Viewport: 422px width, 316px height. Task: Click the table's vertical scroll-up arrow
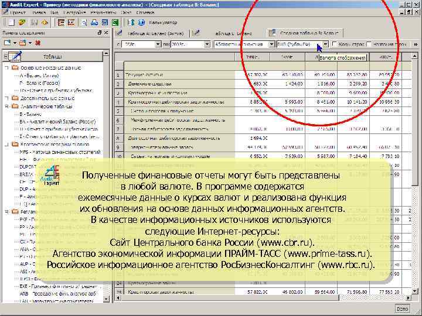coord(415,56)
